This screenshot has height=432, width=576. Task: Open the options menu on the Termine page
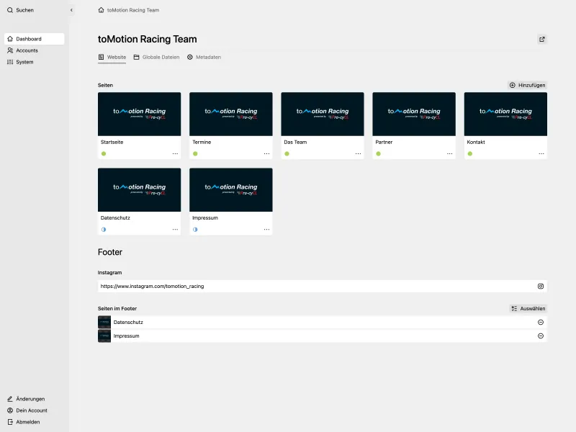[266, 153]
